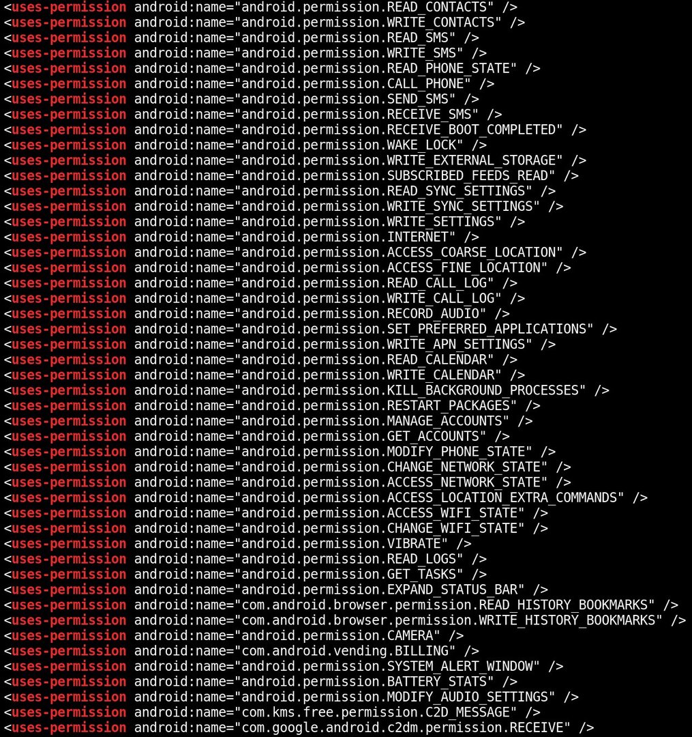Click the SET_PREFERRED_APPLICATIONS permission line

point(310,329)
